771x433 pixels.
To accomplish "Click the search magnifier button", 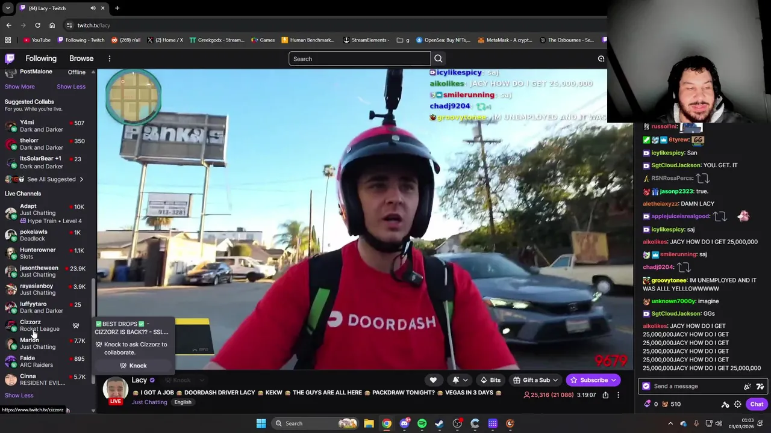I will 439,58.
